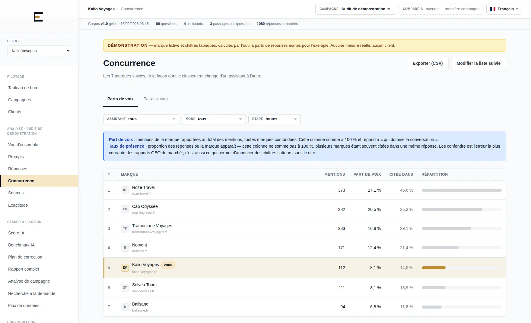The height and width of the screenshot is (323, 531).
Task: Export the table as CSV
Action: [x=428, y=64]
